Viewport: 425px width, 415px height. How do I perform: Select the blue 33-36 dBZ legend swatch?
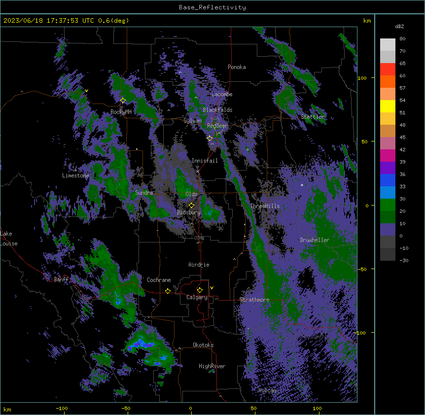tap(388, 180)
